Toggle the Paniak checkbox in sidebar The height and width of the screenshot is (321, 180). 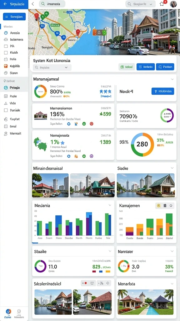[6, 110]
